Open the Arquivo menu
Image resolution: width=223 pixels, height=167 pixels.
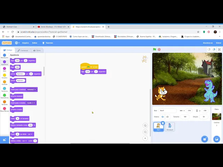(x=25, y=43)
